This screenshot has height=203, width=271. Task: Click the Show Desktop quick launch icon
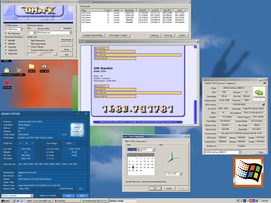click(x=14, y=201)
